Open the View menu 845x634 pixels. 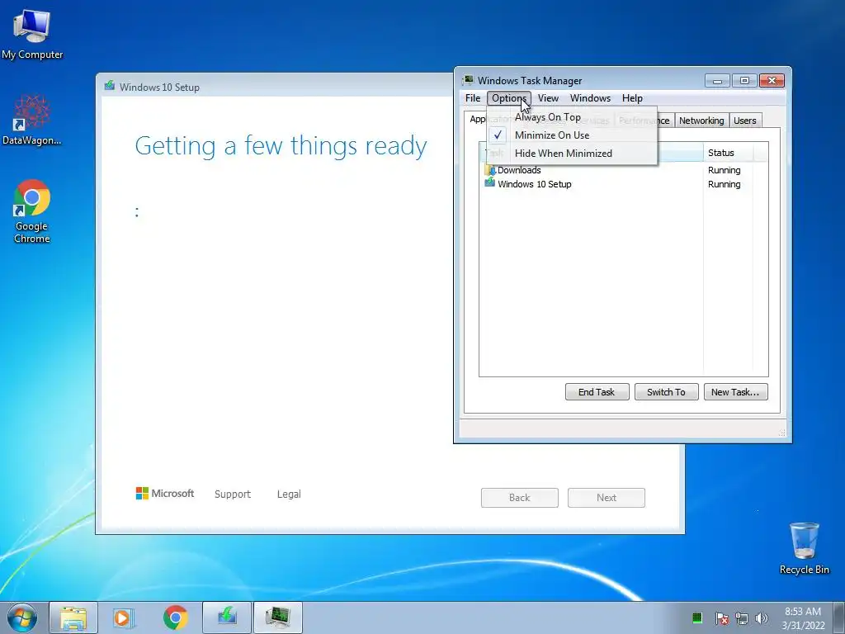click(x=548, y=98)
